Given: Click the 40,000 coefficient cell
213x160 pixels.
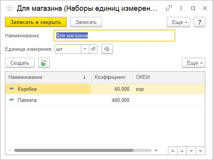Looking at the screenshot, I should coord(112,89).
